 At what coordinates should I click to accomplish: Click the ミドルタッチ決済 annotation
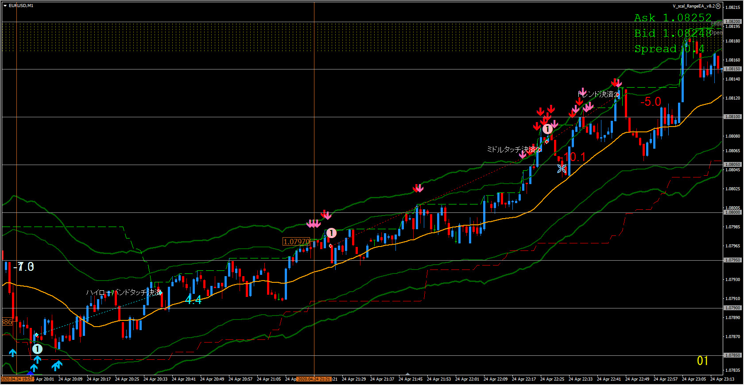click(514, 150)
